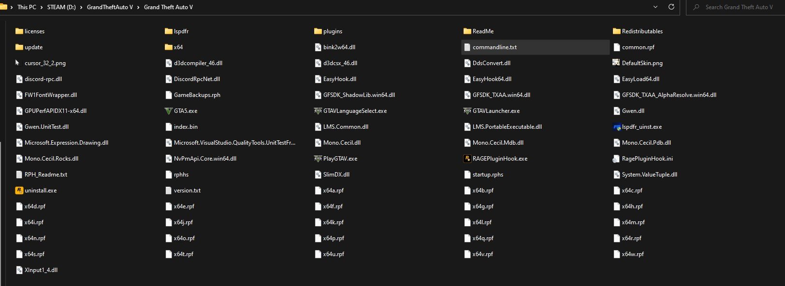The width and height of the screenshot is (785, 286).
Task: Select the file x64s.rpf
Action: [x=34, y=254]
